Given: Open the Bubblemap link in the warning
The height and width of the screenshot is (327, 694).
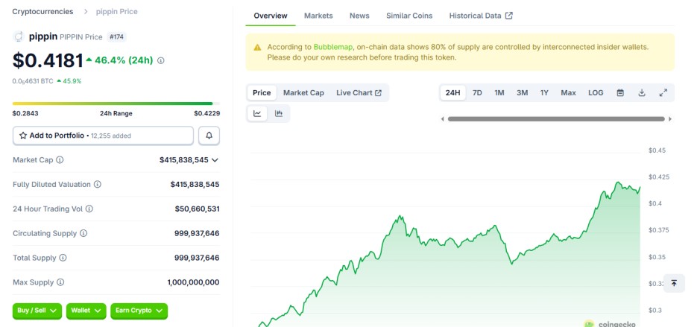Looking at the screenshot, I should [x=332, y=47].
